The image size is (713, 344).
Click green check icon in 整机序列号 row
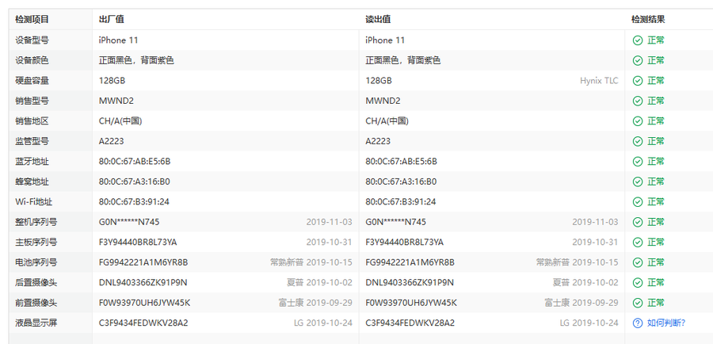point(638,222)
